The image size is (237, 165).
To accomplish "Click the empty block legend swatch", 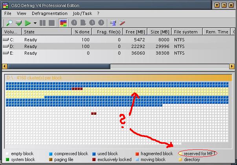I will (x=7, y=154).
